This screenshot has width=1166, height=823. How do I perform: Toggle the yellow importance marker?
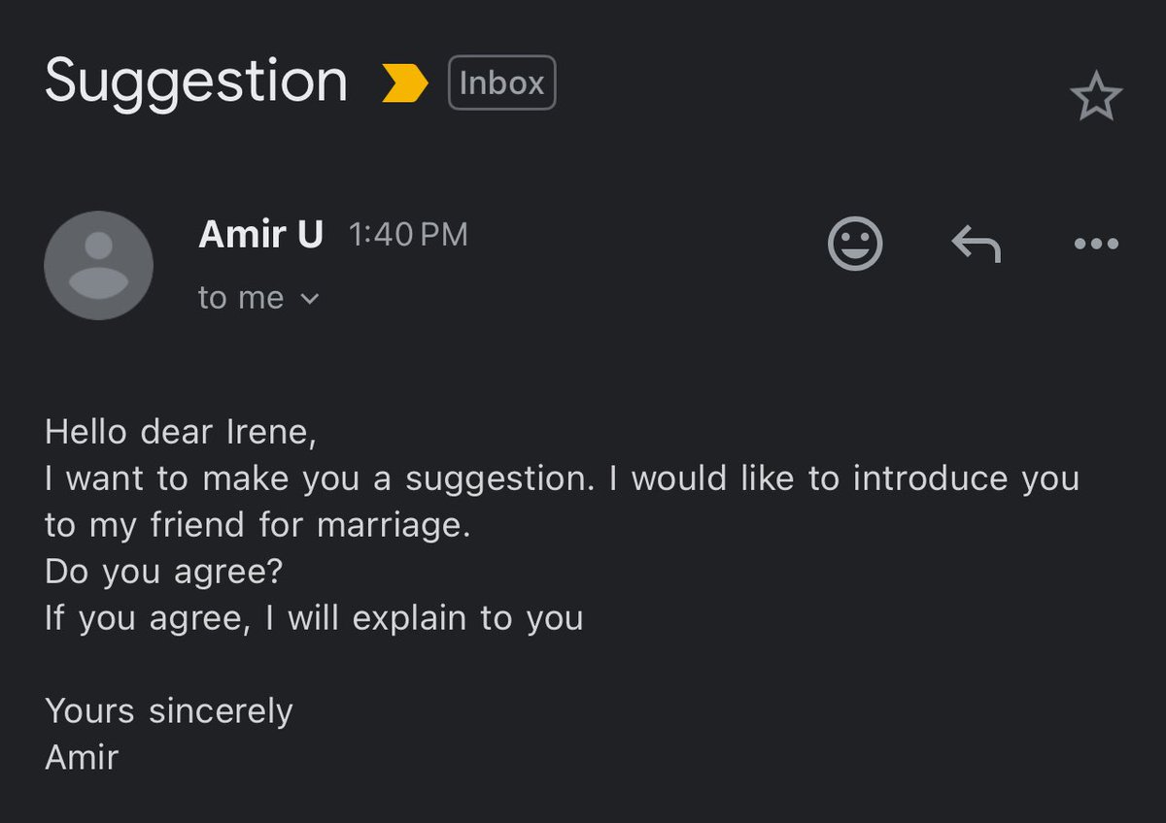[x=404, y=83]
